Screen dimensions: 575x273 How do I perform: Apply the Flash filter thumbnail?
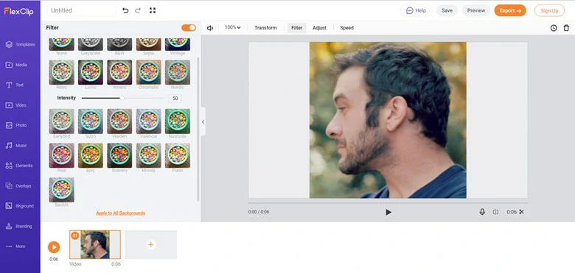click(x=178, y=155)
